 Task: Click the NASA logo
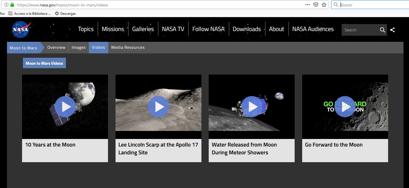[x=21, y=30]
